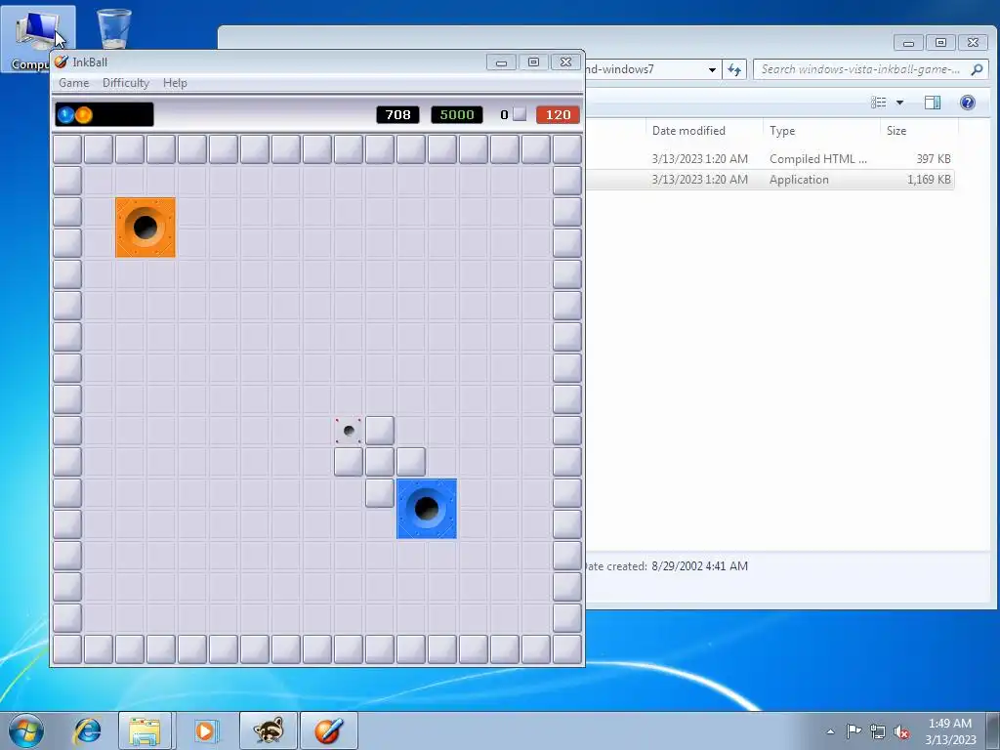The height and width of the screenshot is (750, 1000).
Task: Open the Game menu in InkBall
Action: pos(74,83)
